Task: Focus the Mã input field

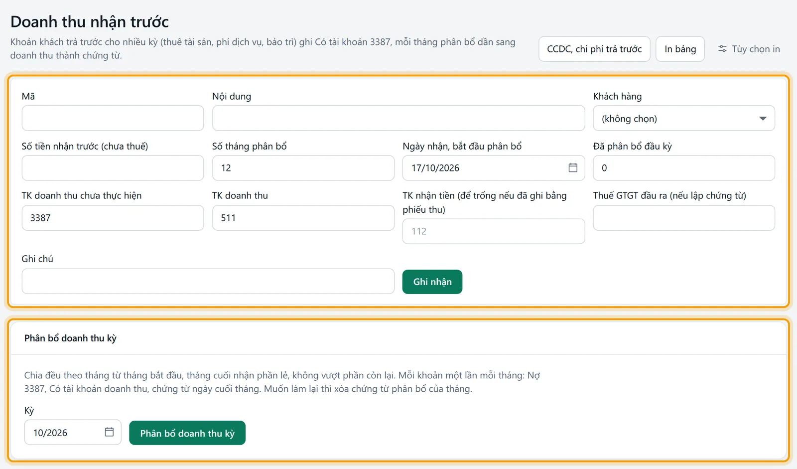Action: tap(113, 118)
